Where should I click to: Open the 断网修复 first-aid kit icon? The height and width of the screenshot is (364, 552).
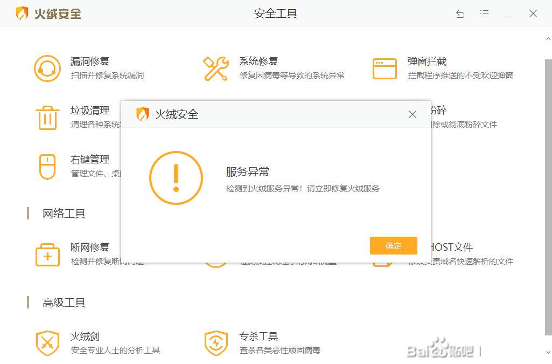[47, 255]
